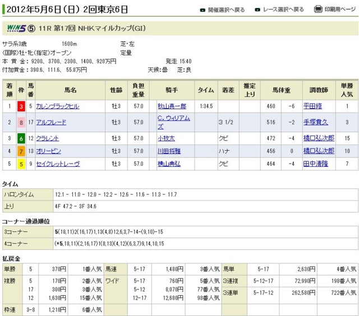The height and width of the screenshot is (316, 359).
Task: Click the 単勝 payout 370円
Action: 59,269
